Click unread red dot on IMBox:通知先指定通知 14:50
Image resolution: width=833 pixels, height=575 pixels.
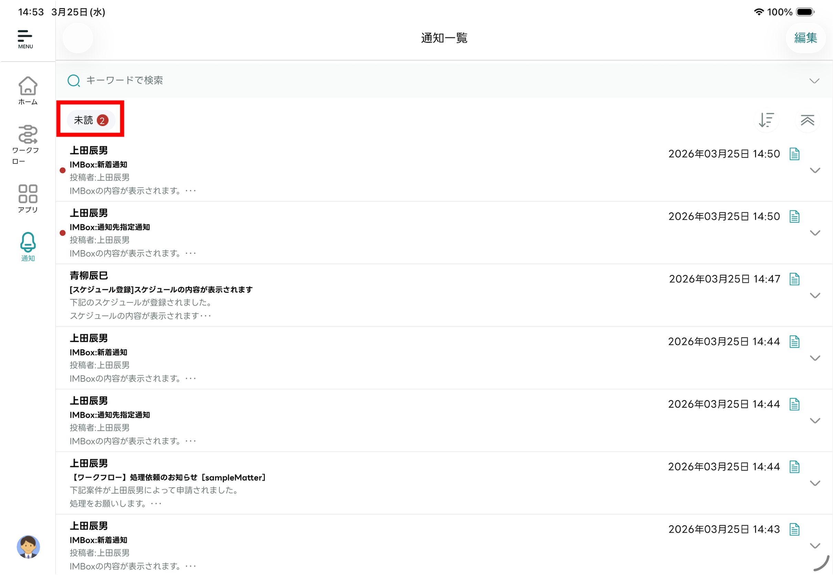[x=63, y=233]
